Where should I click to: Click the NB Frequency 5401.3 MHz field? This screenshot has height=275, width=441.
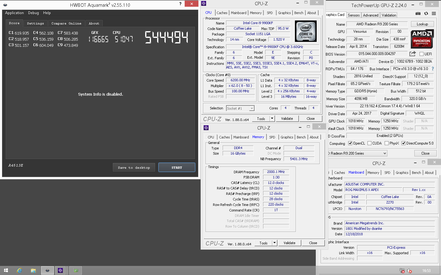(299, 159)
